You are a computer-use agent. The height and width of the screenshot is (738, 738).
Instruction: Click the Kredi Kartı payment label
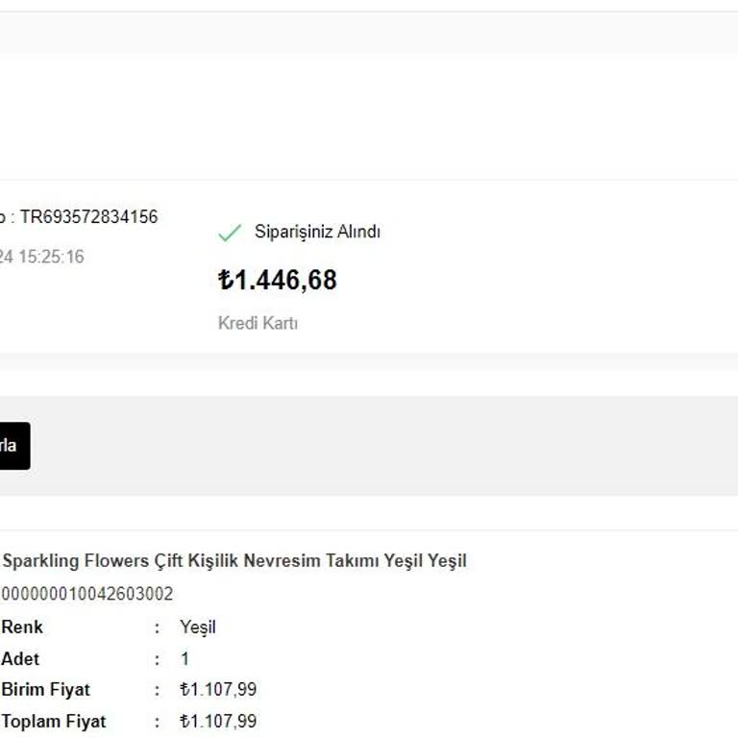(258, 323)
